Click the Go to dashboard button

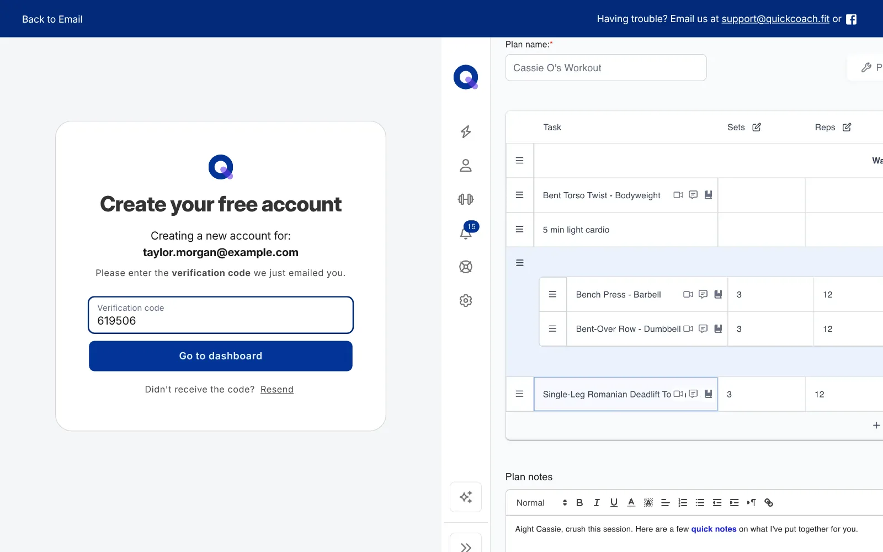pyautogui.click(x=221, y=356)
